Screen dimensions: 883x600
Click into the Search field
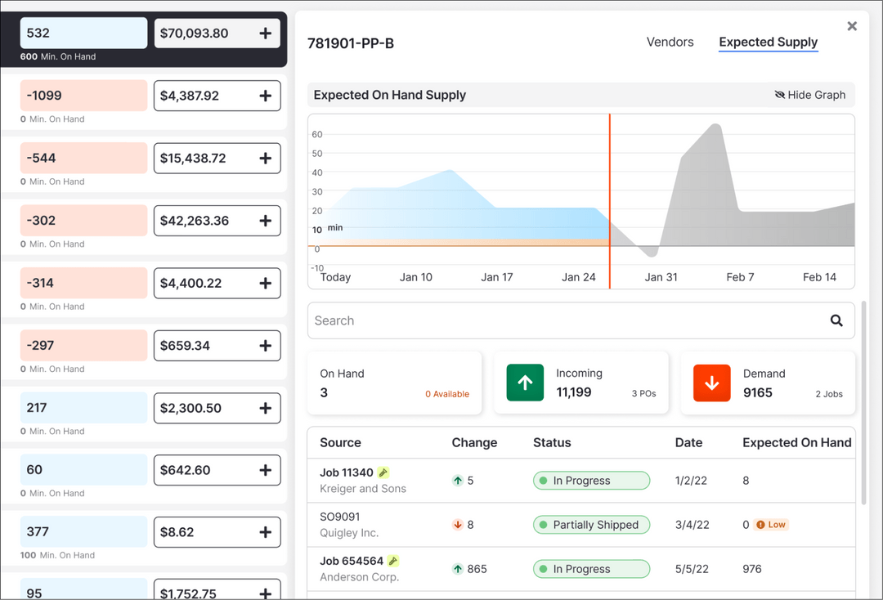click(491, 320)
